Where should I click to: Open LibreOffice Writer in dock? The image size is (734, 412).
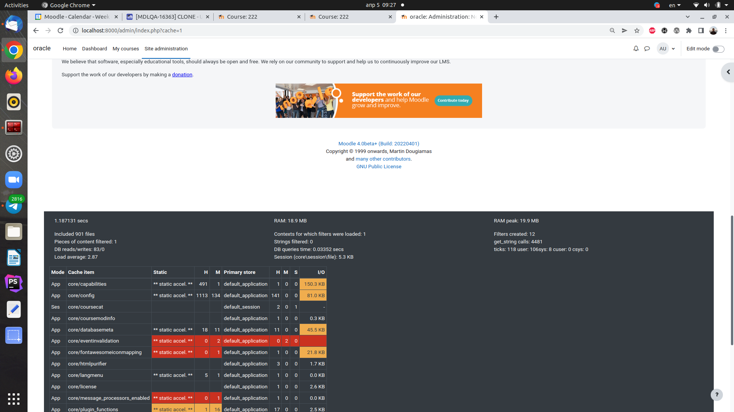14,257
